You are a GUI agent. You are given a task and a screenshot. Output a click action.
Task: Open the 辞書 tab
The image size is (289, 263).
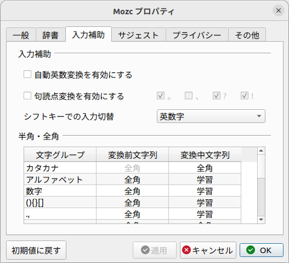tap(50, 35)
